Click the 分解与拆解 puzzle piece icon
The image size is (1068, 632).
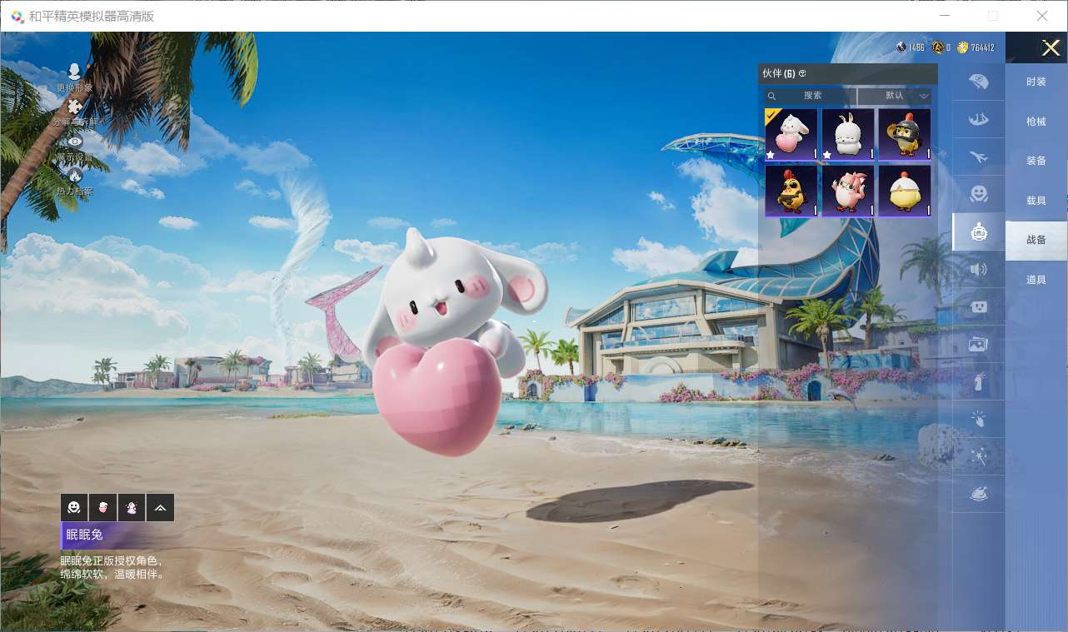75,108
